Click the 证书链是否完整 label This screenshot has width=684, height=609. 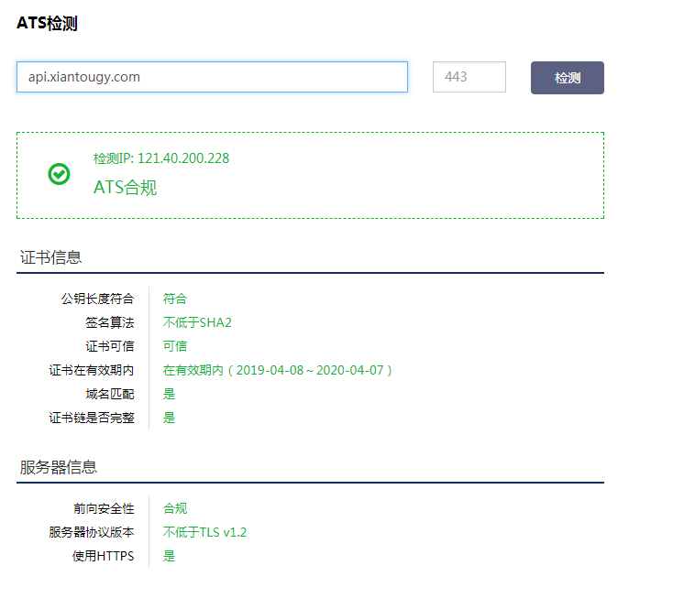click(91, 418)
